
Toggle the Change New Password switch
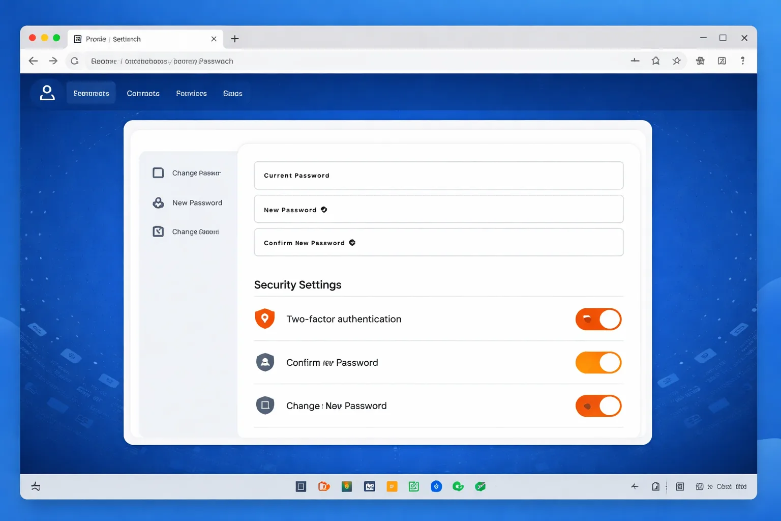click(x=598, y=406)
